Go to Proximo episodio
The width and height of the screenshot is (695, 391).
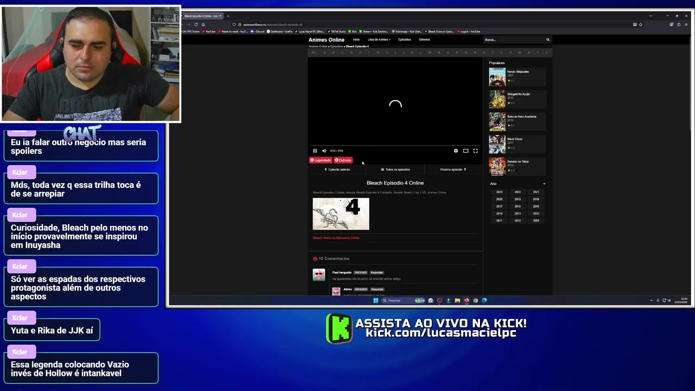tap(453, 169)
